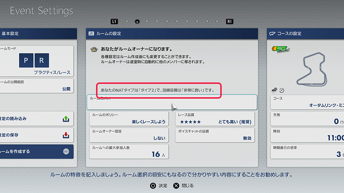Screen dimensions: 344x193
Task: Open the ボイスチャットの品質 option
Action: point(215,135)
